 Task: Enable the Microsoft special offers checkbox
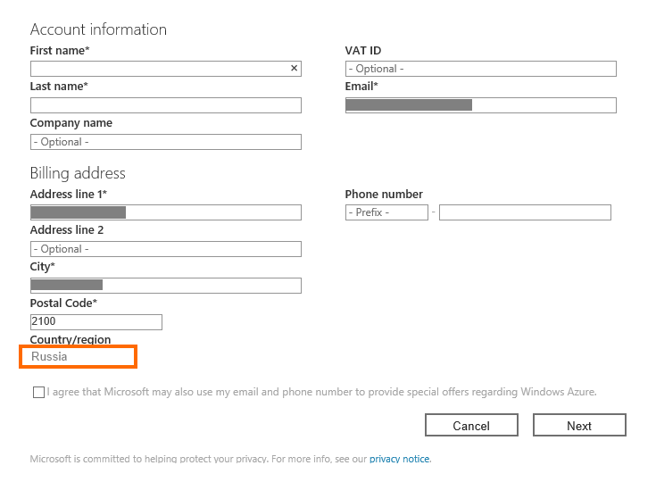(38, 392)
